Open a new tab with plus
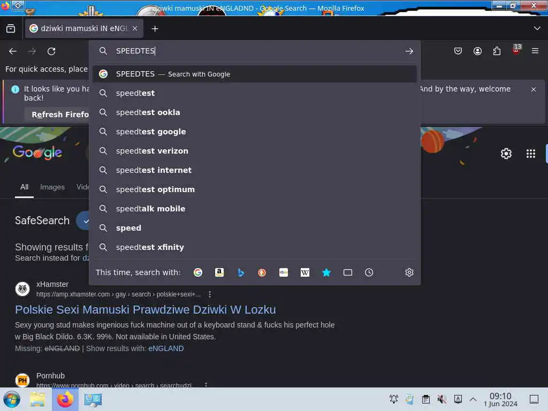The width and height of the screenshot is (548, 411). coord(155,29)
